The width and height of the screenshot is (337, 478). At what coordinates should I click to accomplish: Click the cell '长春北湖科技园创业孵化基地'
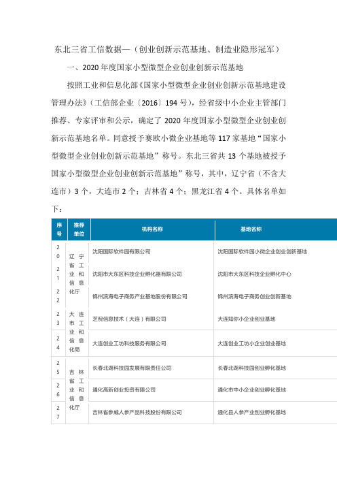point(252,368)
